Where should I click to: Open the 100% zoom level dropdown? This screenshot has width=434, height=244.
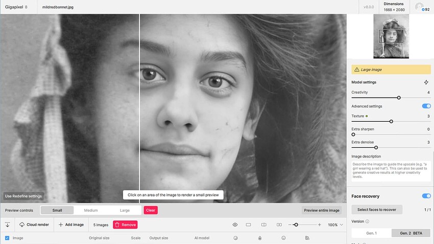pyautogui.click(x=335, y=225)
